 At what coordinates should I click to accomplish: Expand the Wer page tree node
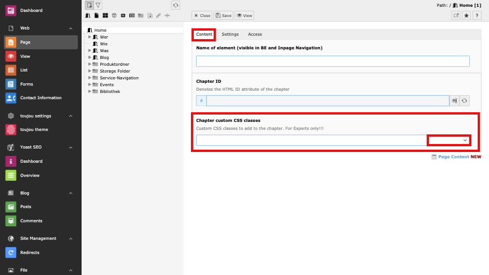(x=89, y=37)
